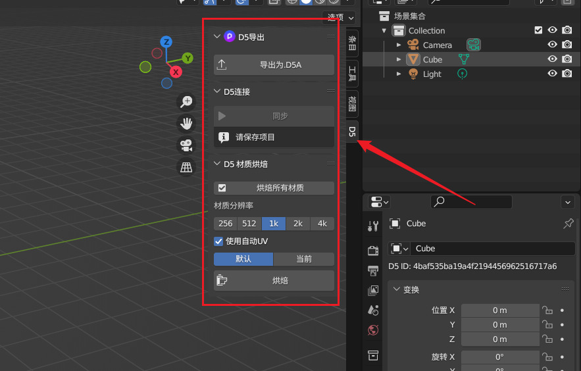The height and width of the screenshot is (371, 581).
Task: Click the 烘焙 bake button
Action: point(274,281)
